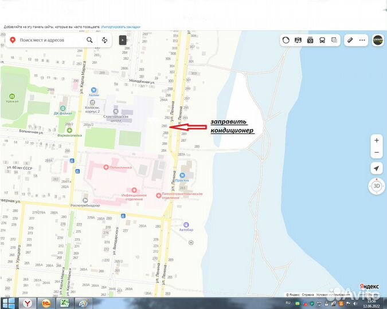The image size is (387, 309).
Task: Open the Paint icon in taskbar
Action: (84, 303)
